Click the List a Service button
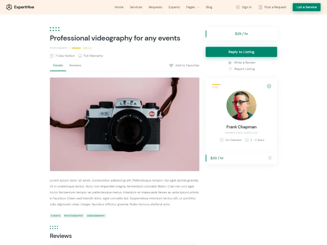The image size is (327, 245). [306, 7]
